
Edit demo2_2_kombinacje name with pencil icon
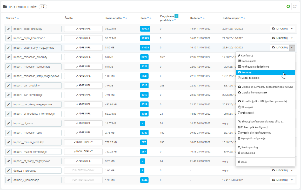click(x=8, y=180)
